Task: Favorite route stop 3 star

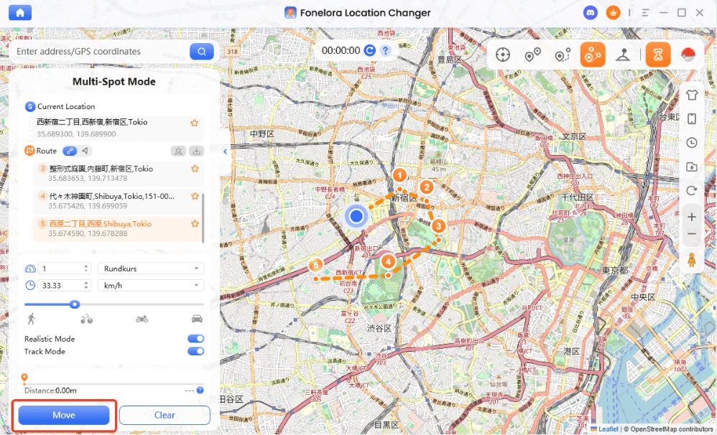Action: pos(195,169)
